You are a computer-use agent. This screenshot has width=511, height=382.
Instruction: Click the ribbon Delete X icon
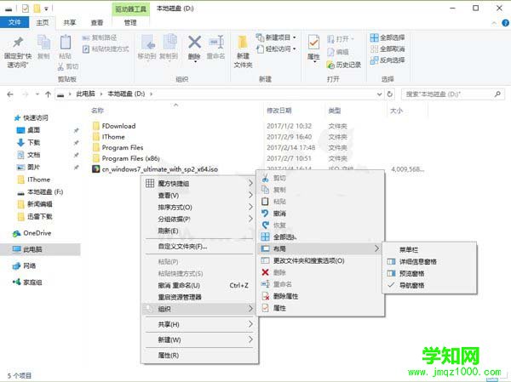coord(194,43)
